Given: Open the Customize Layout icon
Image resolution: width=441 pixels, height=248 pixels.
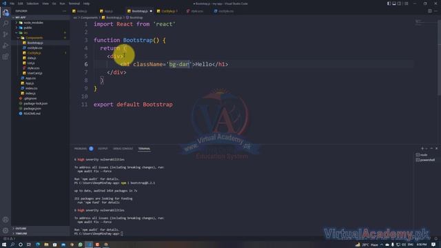Looking at the screenshot, I should tap(406, 3).
